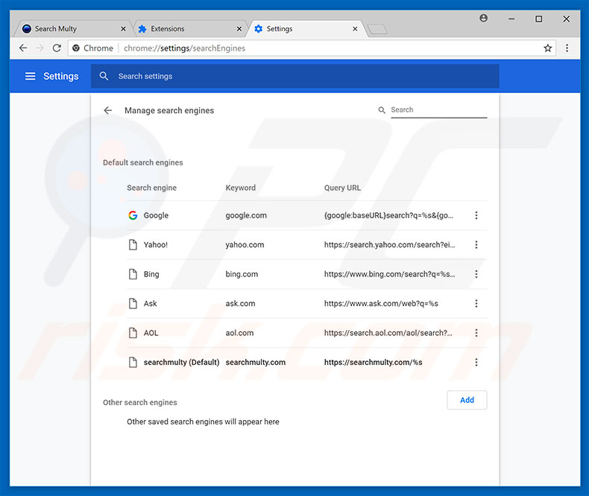This screenshot has height=496, width=589.
Task: Click the Google baseURL query URL
Action: (x=388, y=215)
